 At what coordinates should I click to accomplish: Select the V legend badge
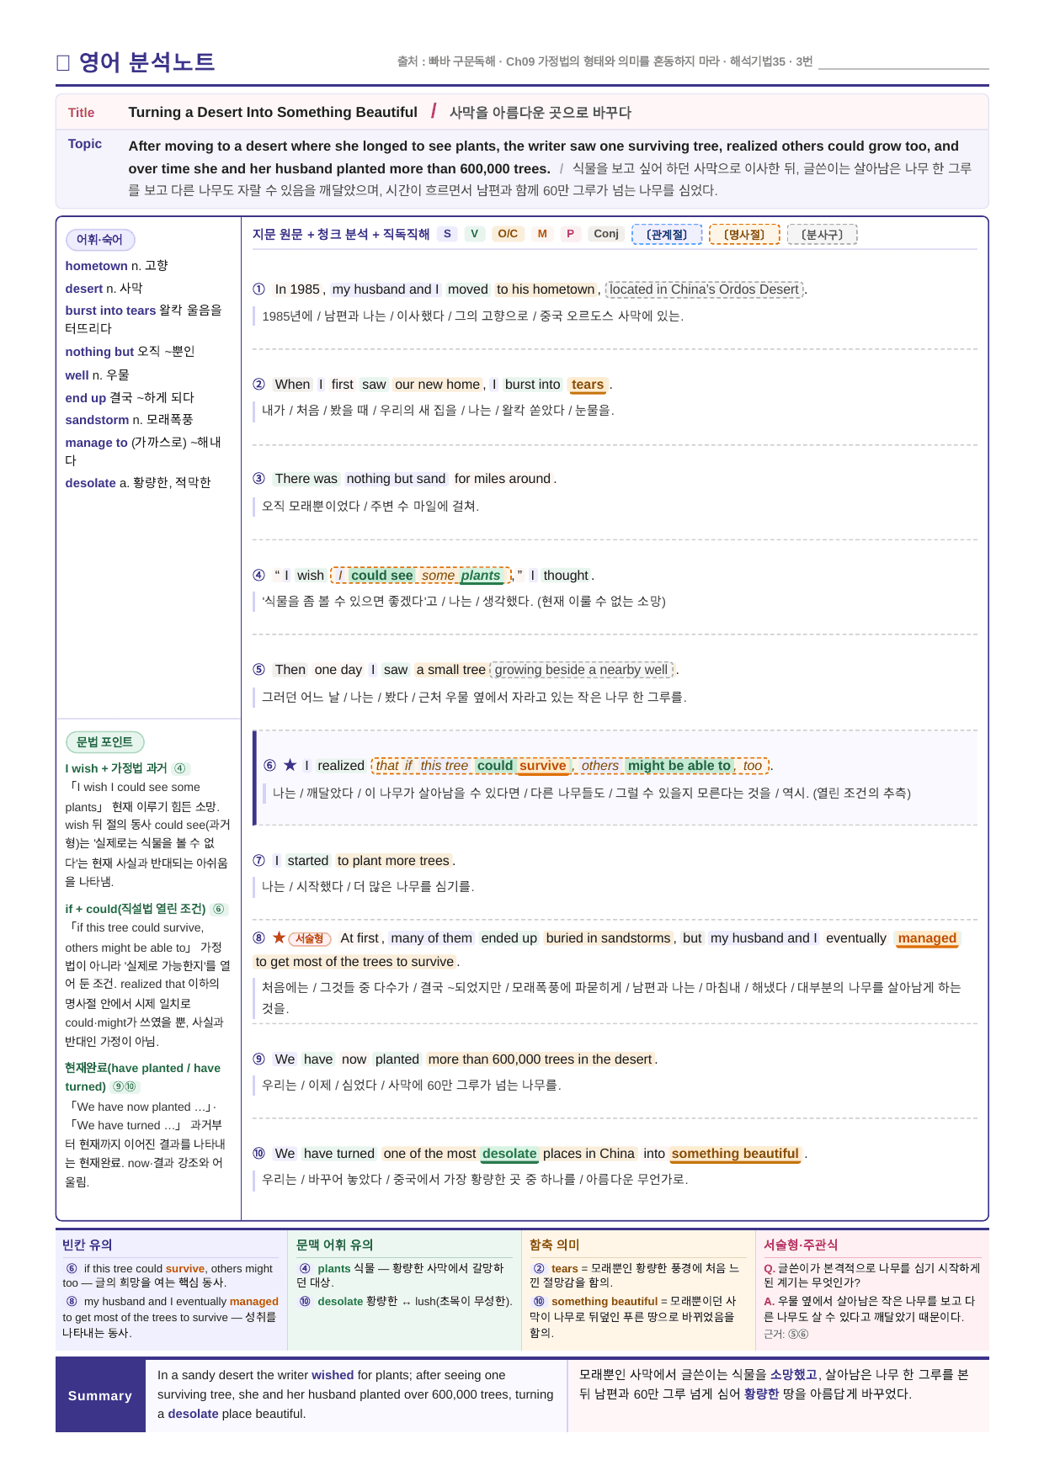[474, 234]
